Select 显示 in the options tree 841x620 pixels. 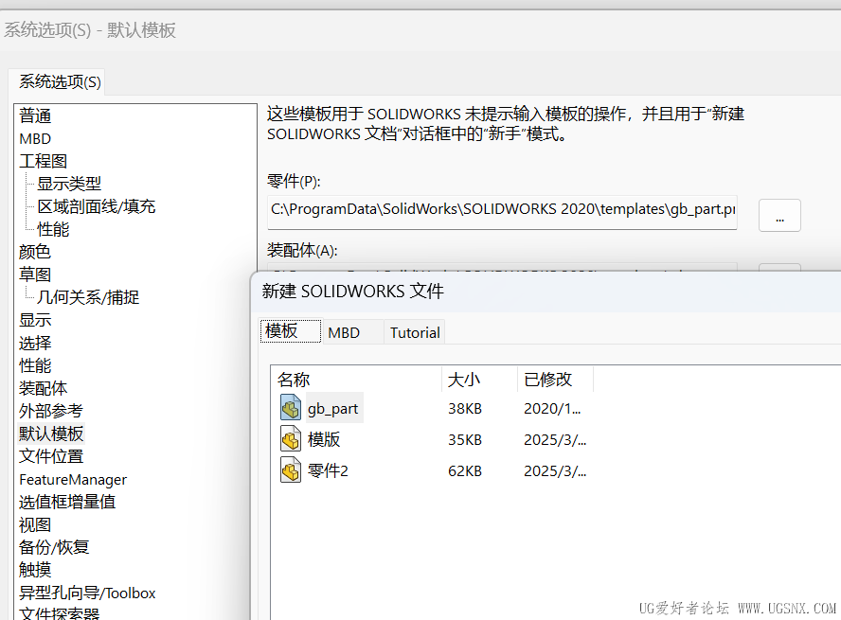point(35,320)
